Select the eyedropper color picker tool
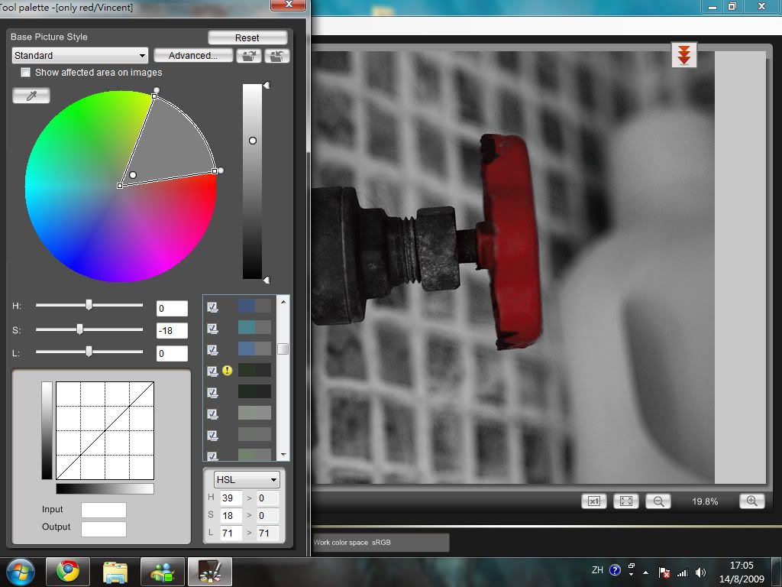 (x=31, y=96)
